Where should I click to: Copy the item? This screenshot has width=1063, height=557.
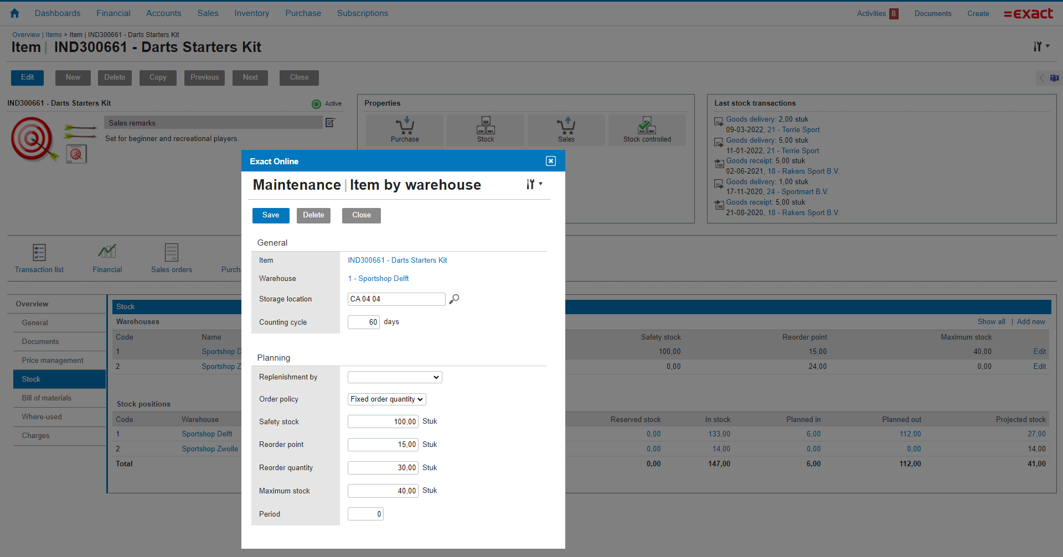pos(158,77)
